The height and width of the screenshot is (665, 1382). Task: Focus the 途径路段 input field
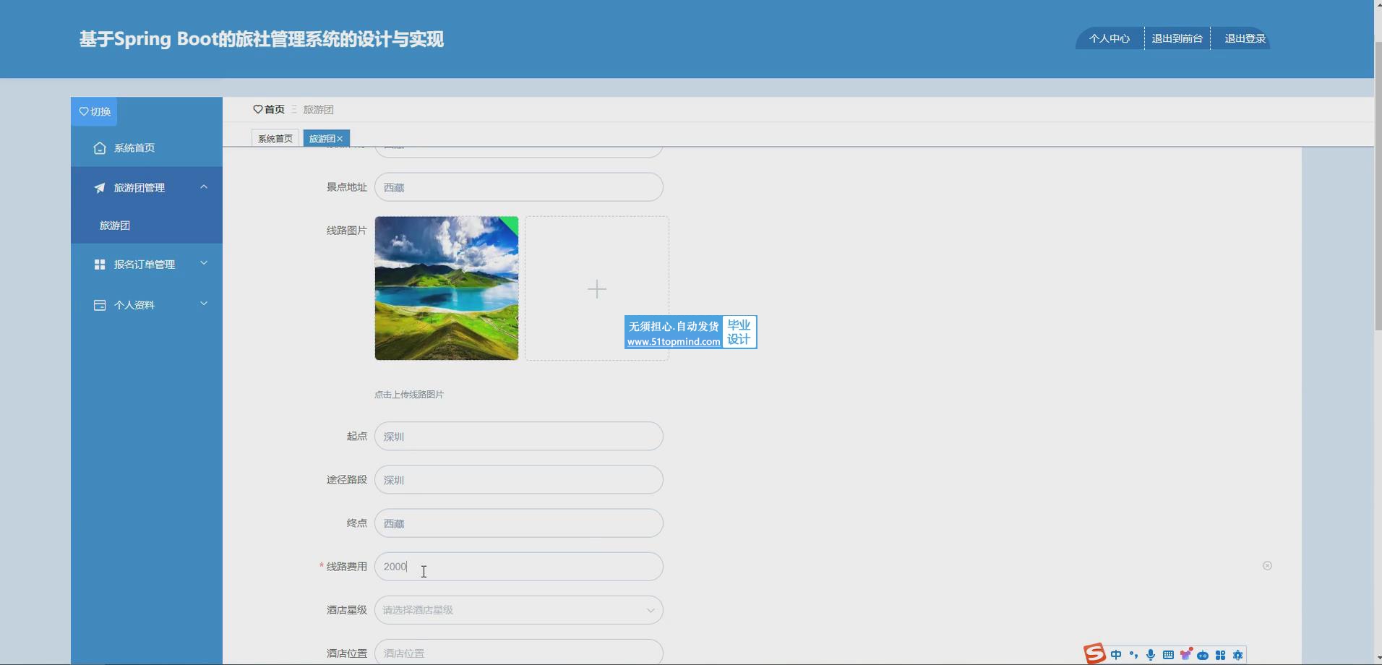pyautogui.click(x=519, y=480)
